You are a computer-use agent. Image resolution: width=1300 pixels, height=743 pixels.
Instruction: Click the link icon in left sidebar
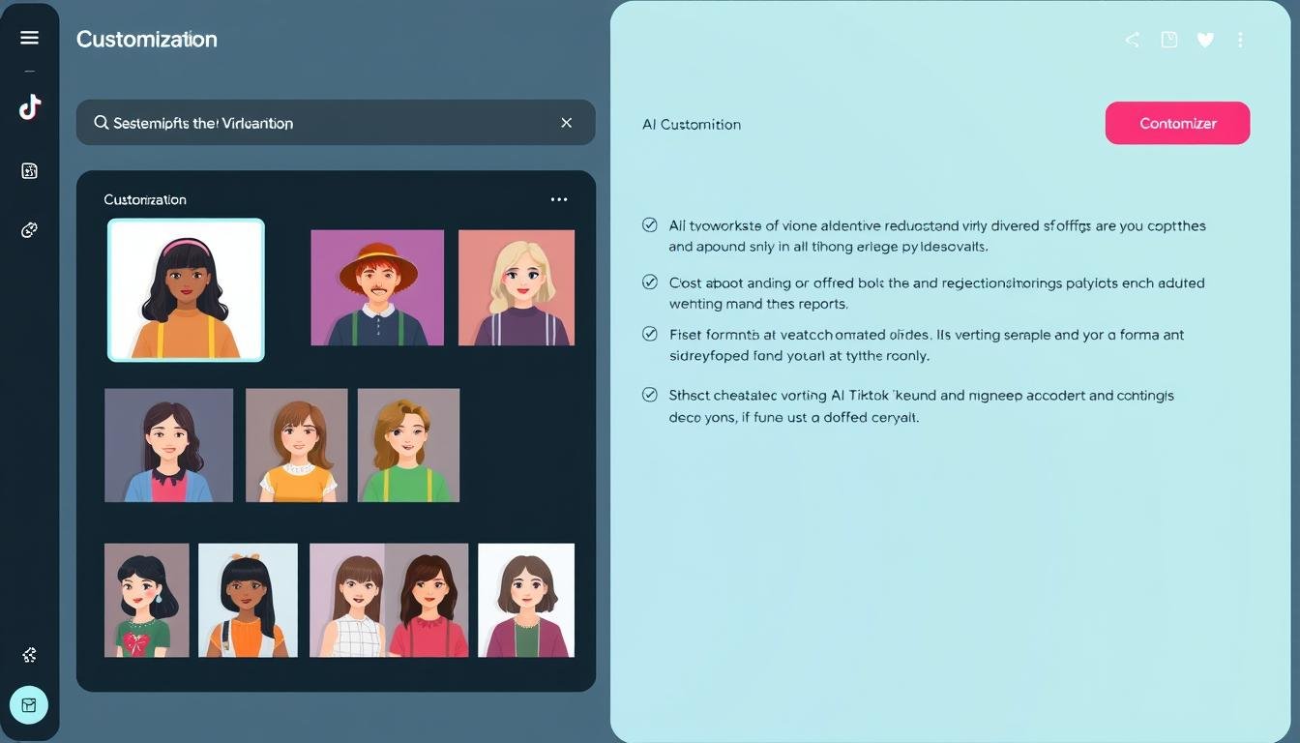pos(29,230)
